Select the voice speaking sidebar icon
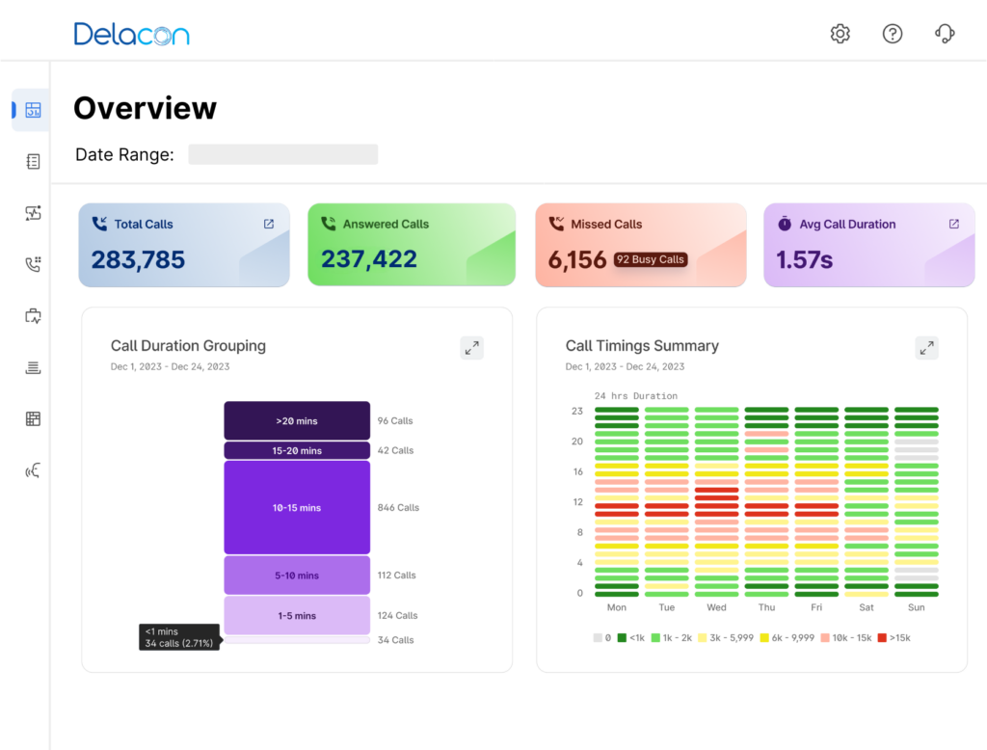Screen dimensions: 987x750 pos(33,470)
